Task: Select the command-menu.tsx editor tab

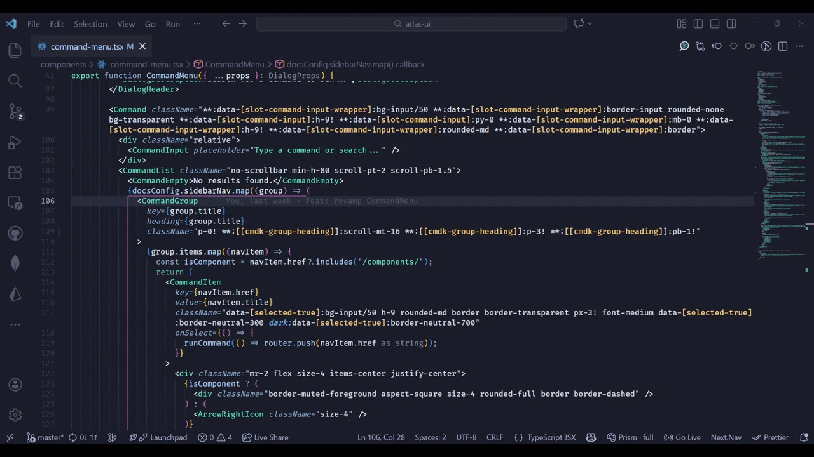Action: click(86, 46)
